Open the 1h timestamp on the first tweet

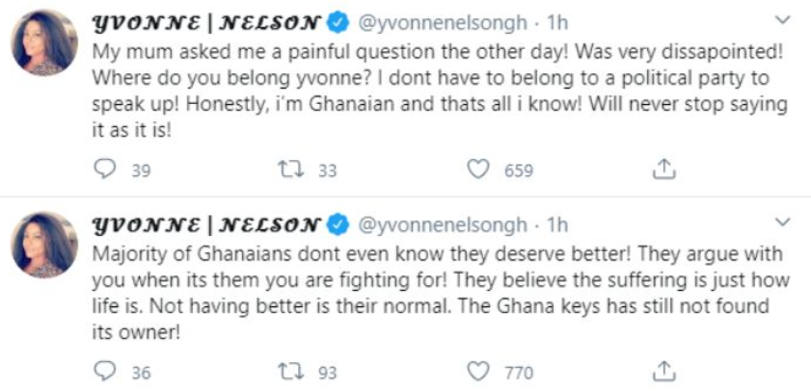tap(557, 23)
